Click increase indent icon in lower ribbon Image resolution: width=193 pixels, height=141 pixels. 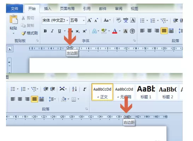pyautogui.click(x=53, y=89)
